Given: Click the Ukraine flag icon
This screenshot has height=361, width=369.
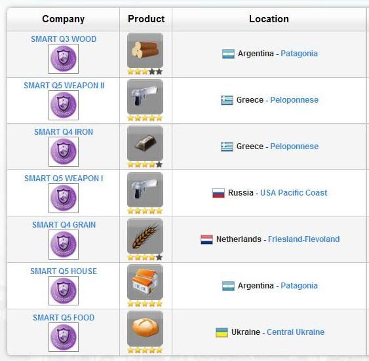Looking at the screenshot, I should click(222, 332).
